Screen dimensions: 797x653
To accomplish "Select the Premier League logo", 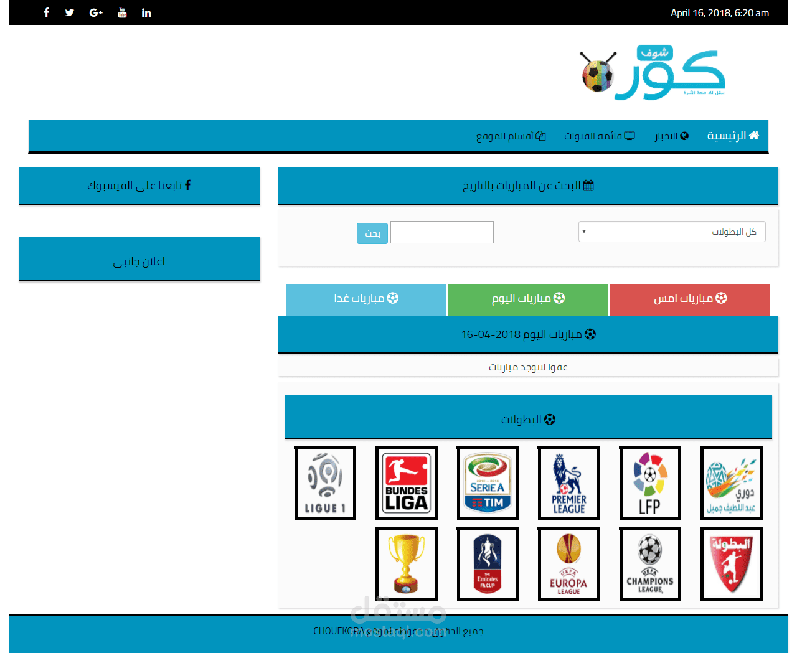I will [569, 483].
